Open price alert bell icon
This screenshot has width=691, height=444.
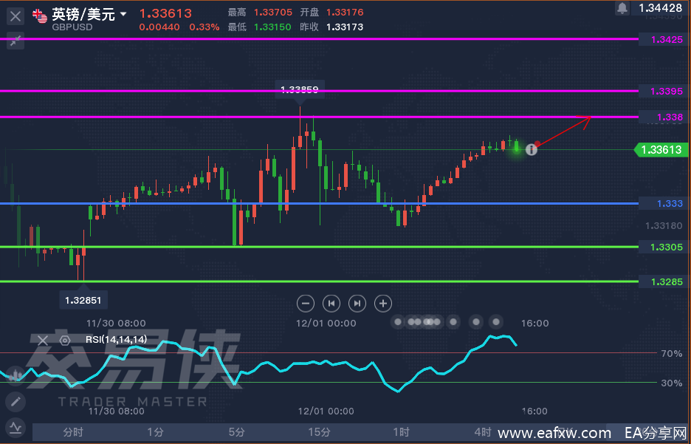622,8
